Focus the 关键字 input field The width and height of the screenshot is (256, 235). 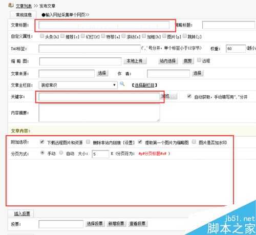pyautogui.click(x=99, y=97)
